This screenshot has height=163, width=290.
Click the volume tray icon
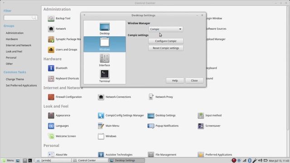260,160
